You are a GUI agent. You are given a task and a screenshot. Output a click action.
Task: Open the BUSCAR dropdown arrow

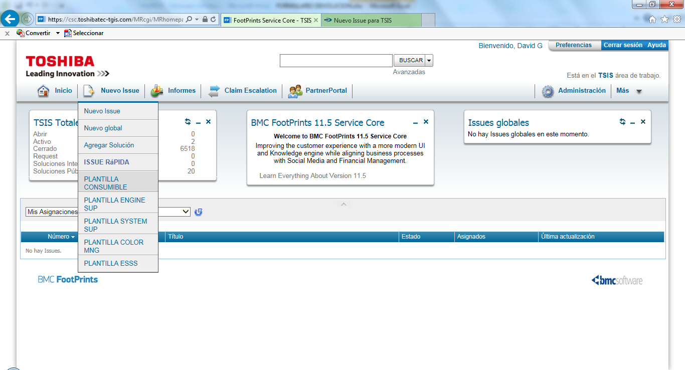[429, 61]
